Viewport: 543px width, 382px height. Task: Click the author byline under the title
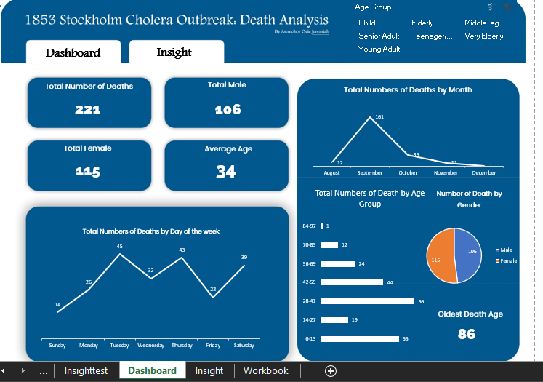click(302, 31)
